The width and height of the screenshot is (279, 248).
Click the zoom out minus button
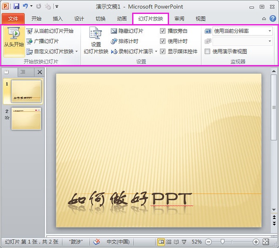click(x=208, y=242)
